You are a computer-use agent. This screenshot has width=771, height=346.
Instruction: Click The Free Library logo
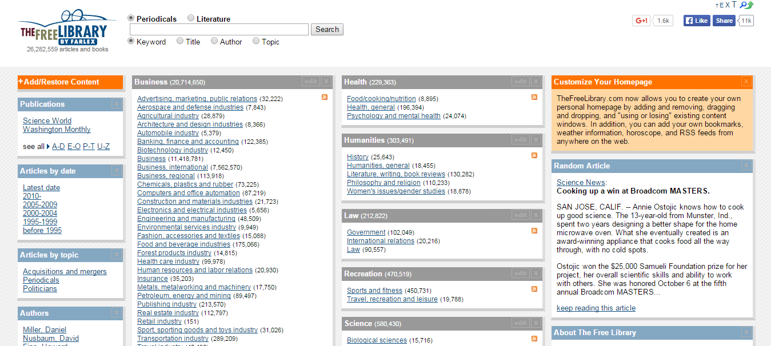click(67, 28)
